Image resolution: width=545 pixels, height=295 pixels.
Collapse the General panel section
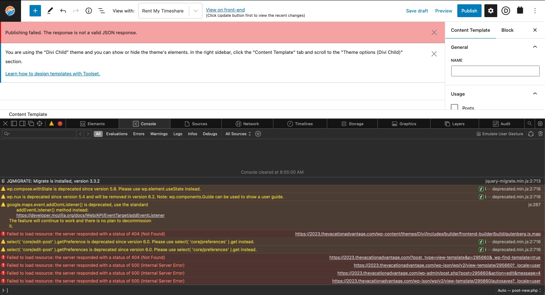[535, 47]
